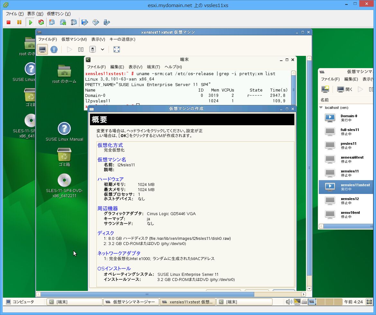Click the CD/DVD device connect icon
The image size is (376, 315).
[96, 22]
